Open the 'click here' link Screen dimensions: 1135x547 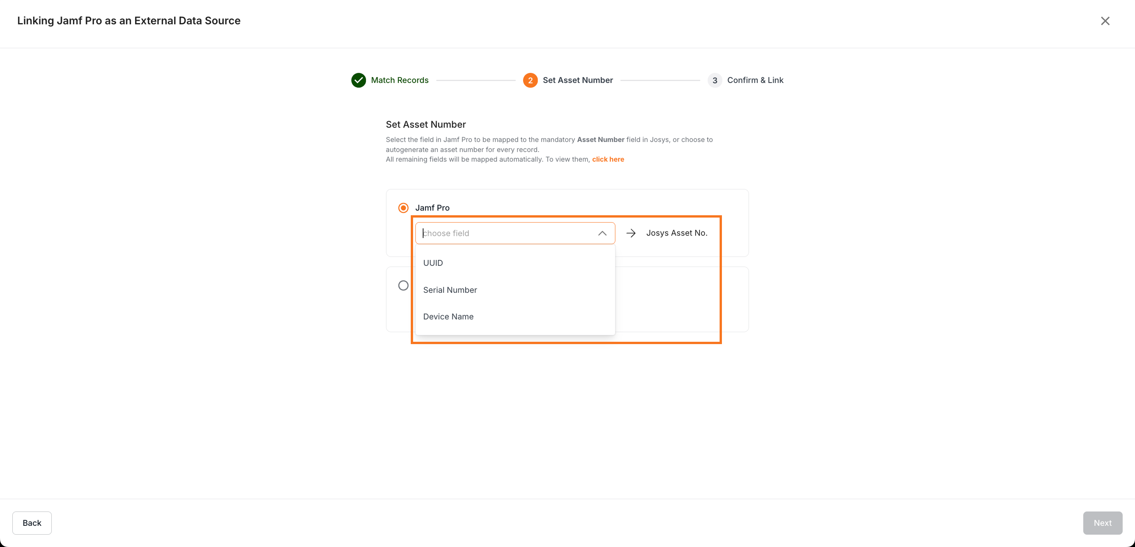coord(608,159)
